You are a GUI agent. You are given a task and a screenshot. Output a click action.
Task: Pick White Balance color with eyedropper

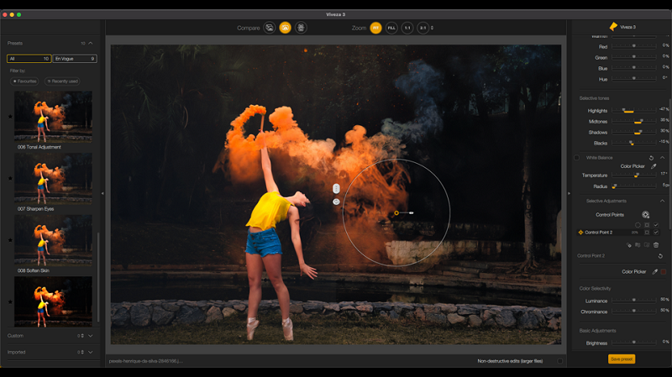pos(654,166)
